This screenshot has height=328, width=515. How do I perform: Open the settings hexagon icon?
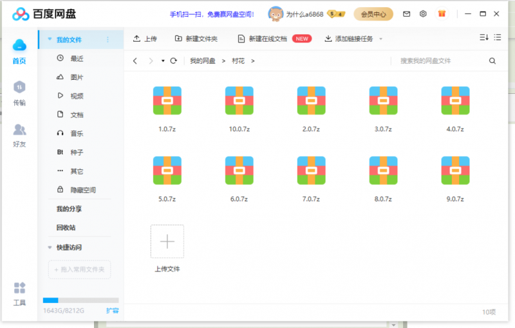tap(423, 14)
